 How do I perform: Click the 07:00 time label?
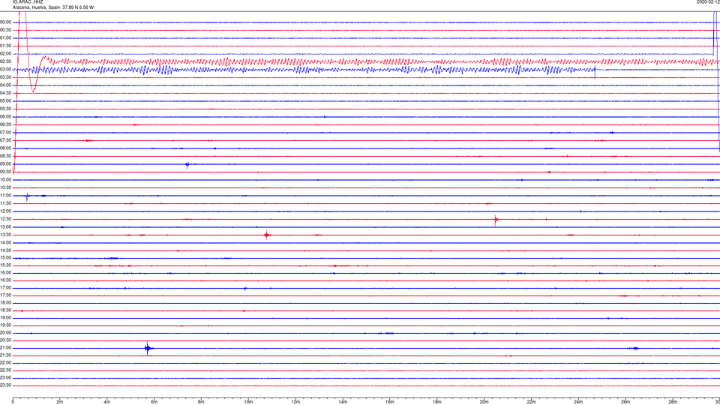tap(5, 132)
